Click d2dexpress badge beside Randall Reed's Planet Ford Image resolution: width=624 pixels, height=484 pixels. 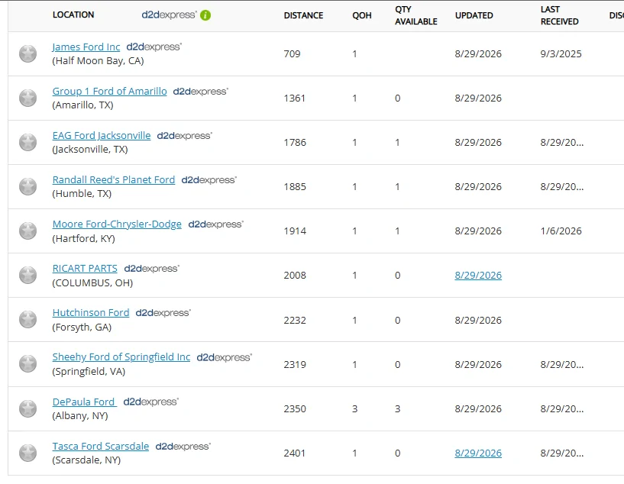coord(209,180)
